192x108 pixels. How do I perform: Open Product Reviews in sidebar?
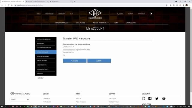pos(46,69)
